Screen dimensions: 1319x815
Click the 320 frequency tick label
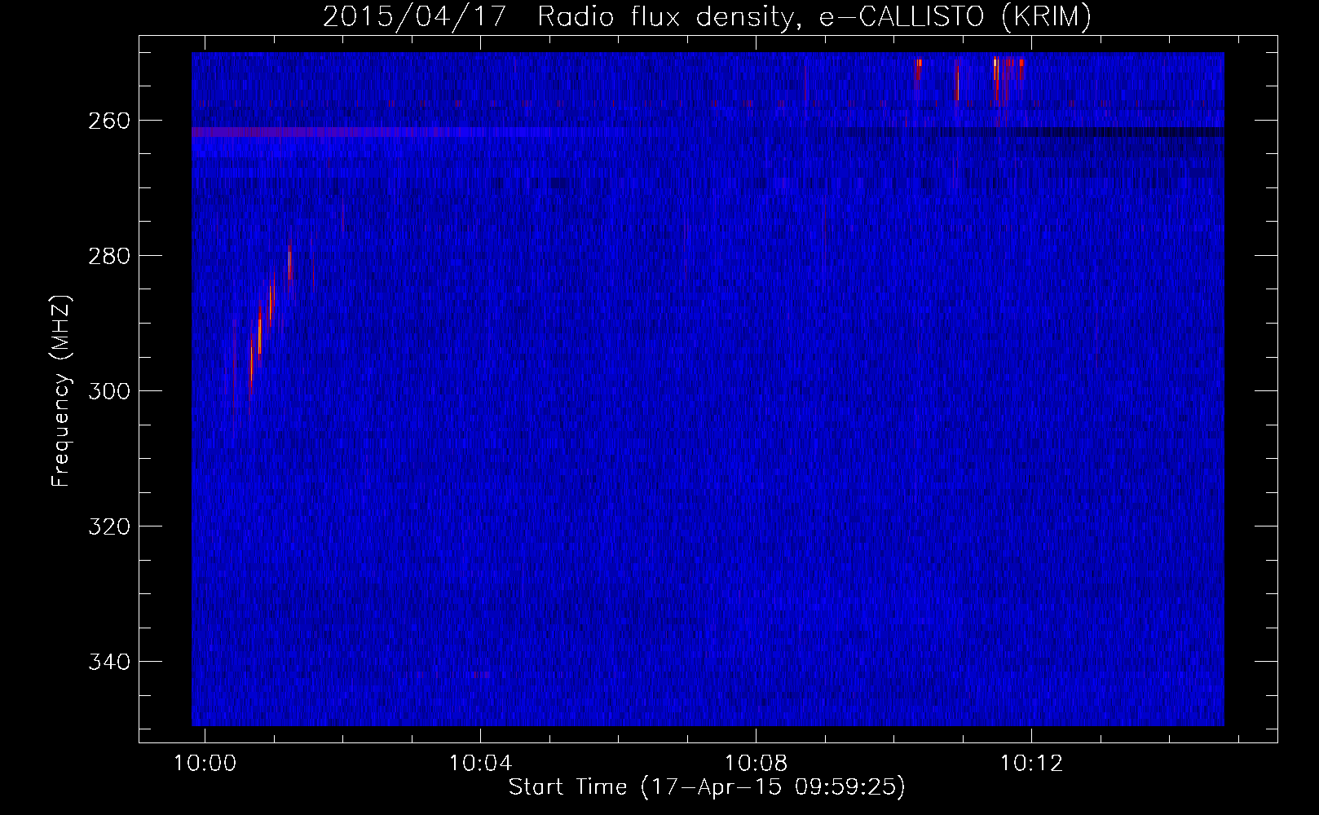point(109,526)
